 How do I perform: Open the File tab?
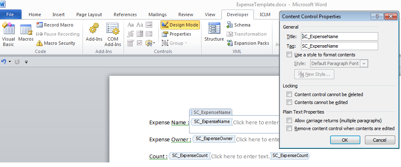[11, 15]
